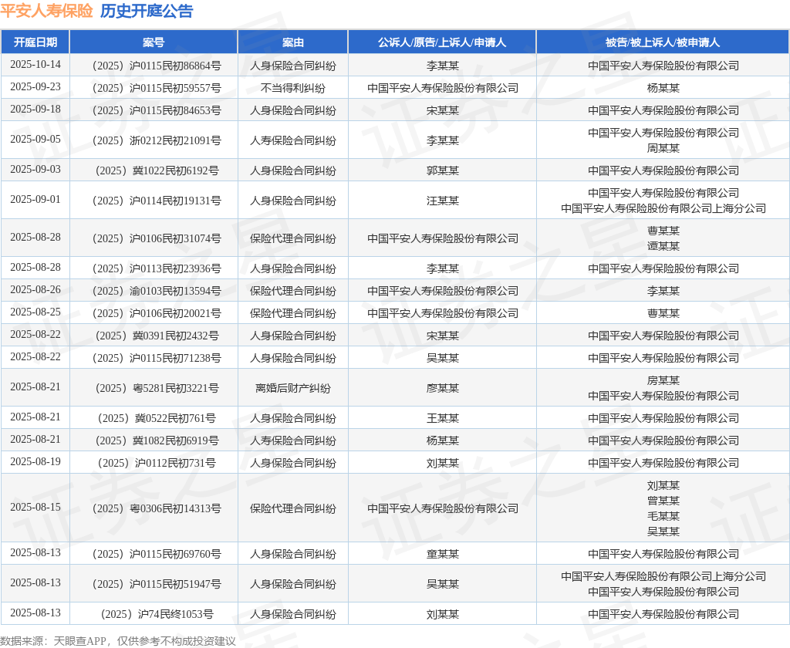
Task: Click plaintiff 廖某某
Action: point(442,388)
